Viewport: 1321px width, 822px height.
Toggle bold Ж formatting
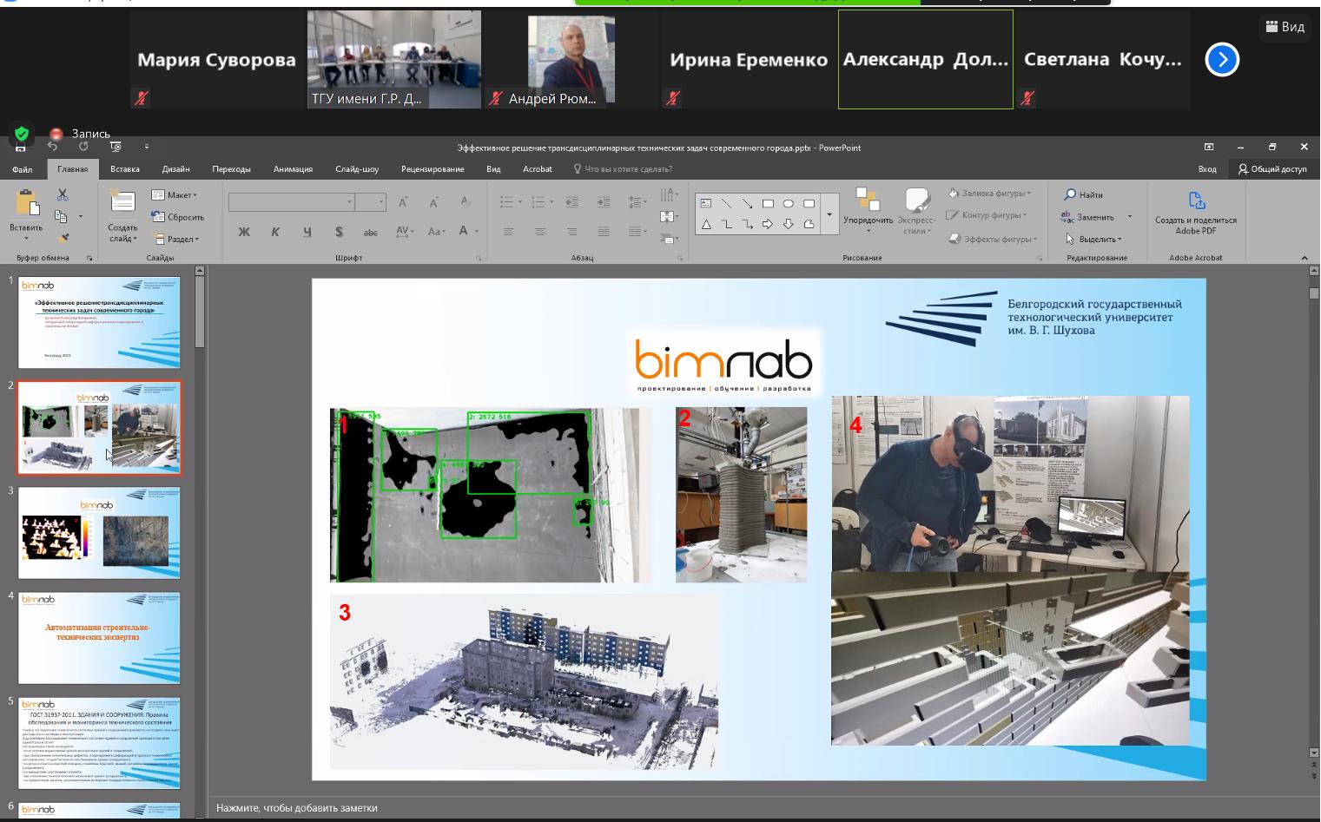(x=244, y=232)
